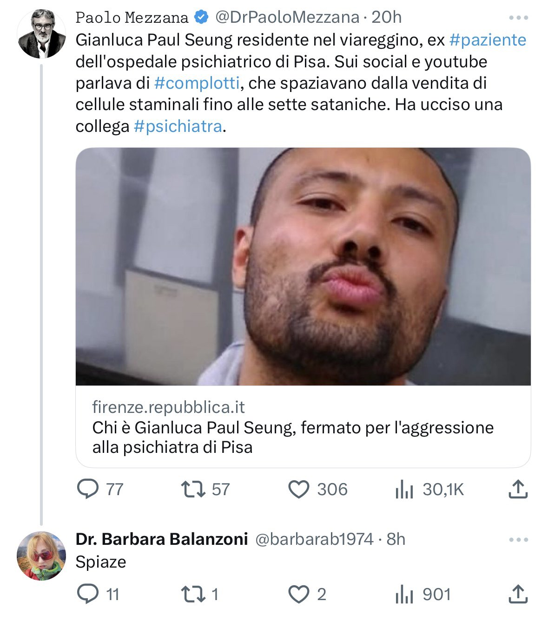Reply to Dr. Barbara Balanzoni's comment
This screenshot has width=548, height=621.
pyautogui.click(x=87, y=594)
